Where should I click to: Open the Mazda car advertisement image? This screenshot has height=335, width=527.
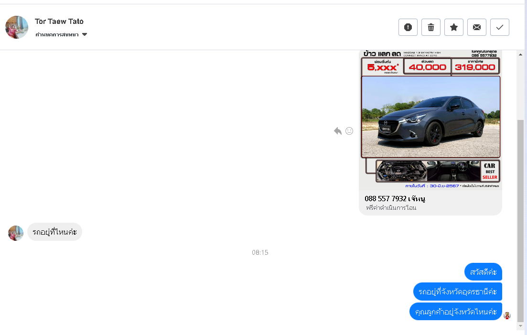click(430, 119)
